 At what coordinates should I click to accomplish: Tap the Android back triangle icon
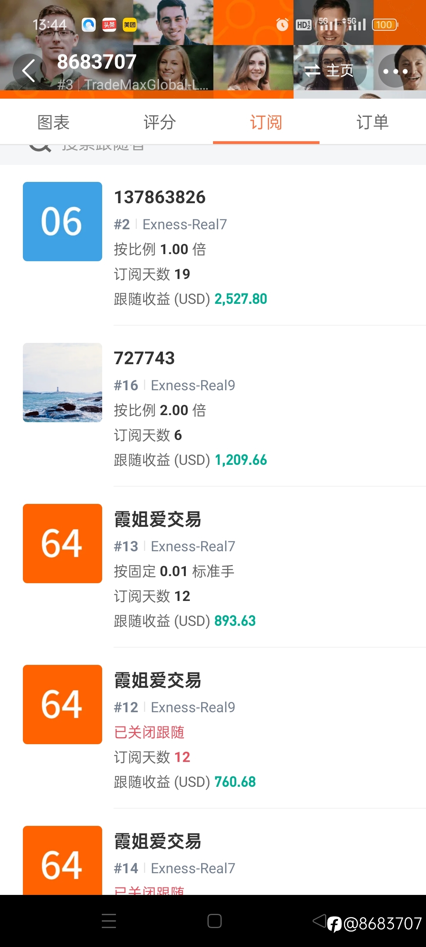pos(319,921)
